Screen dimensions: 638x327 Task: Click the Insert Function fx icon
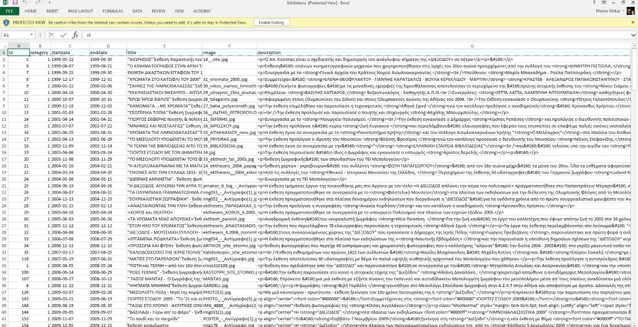click(x=75, y=35)
